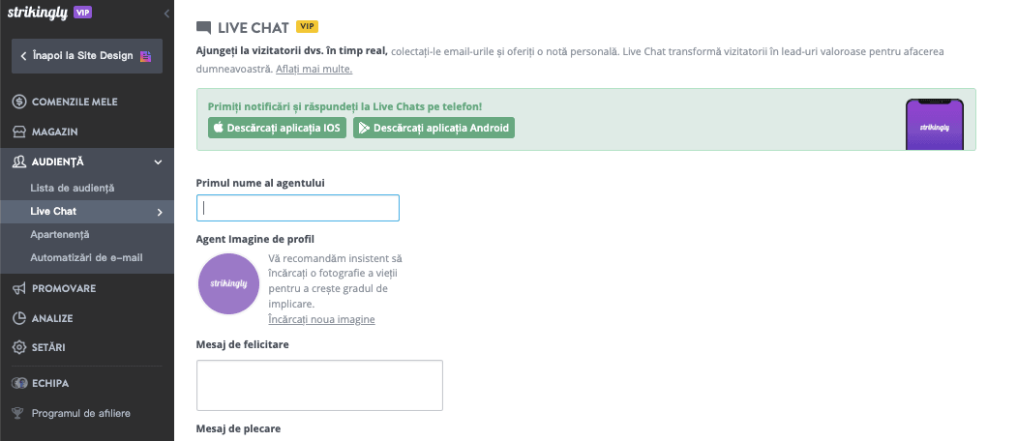Click the arrow next to Live Chat
Image resolution: width=1017 pixels, height=441 pixels.
tap(160, 212)
